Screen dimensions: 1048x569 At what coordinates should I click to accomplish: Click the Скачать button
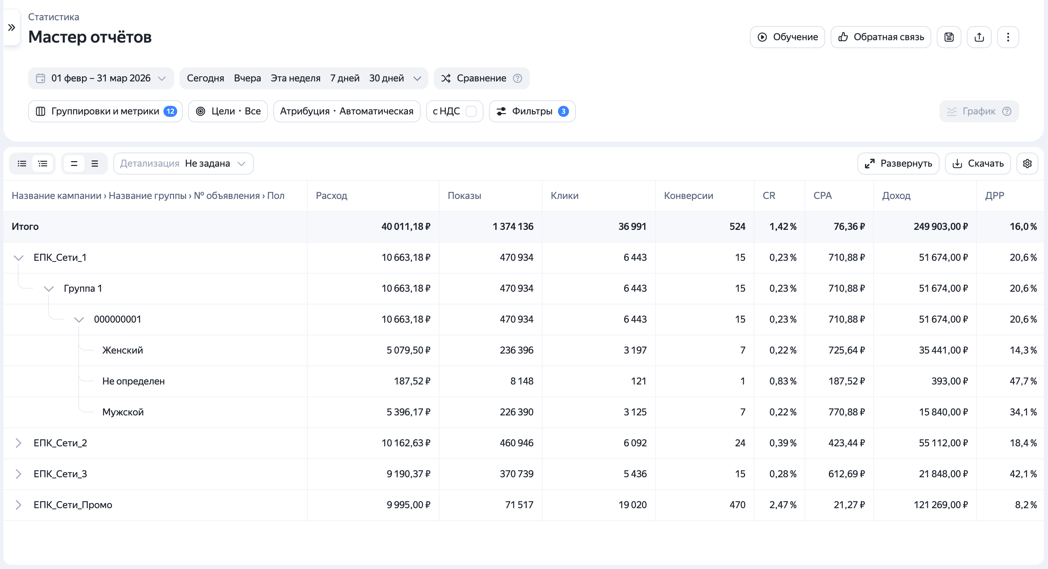[978, 164]
